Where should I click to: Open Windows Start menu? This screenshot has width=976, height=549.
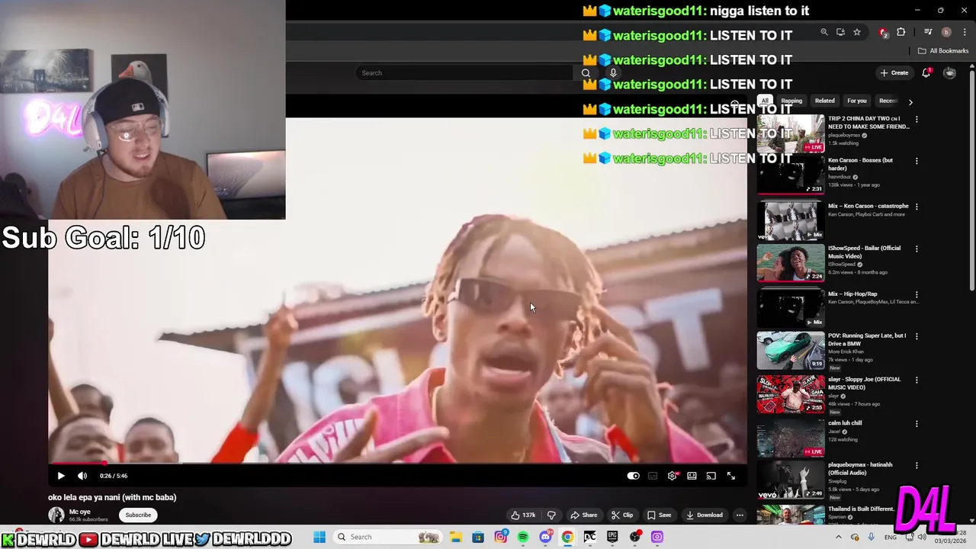[319, 537]
